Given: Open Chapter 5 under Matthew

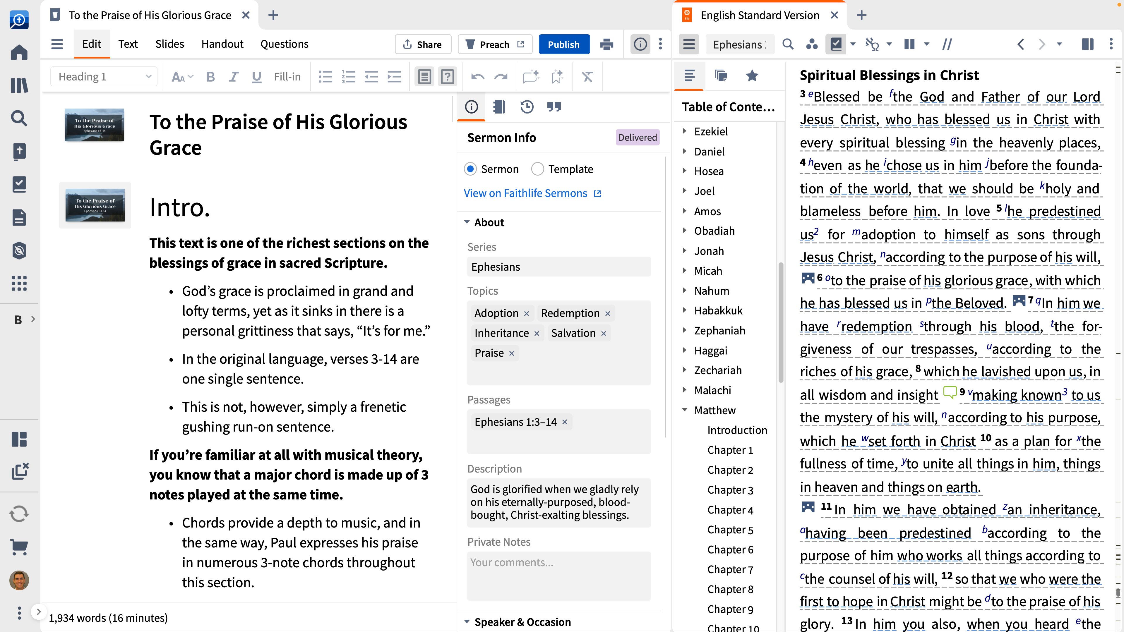Looking at the screenshot, I should tap(730, 530).
